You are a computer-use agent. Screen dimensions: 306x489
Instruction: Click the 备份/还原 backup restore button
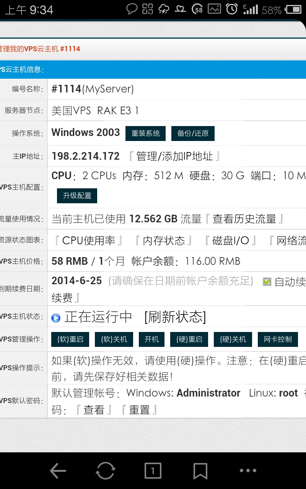193,133
